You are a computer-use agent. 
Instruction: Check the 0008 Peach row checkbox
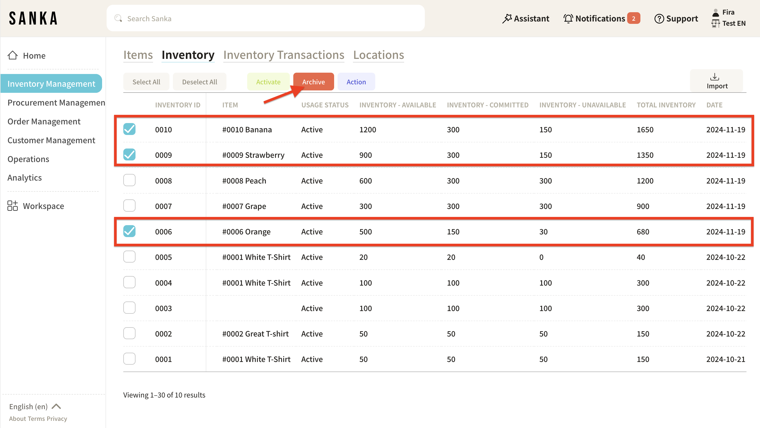coord(129,180)
